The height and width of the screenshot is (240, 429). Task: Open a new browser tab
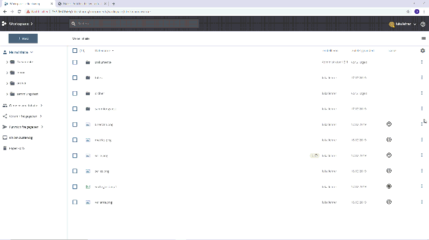coord(114,4)
